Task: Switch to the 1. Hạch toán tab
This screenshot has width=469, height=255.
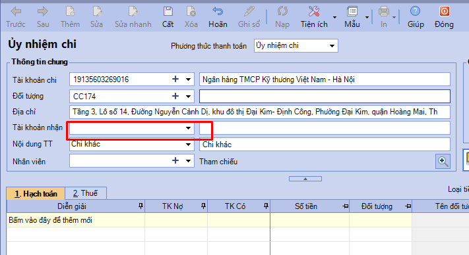Action: (36, 194)
